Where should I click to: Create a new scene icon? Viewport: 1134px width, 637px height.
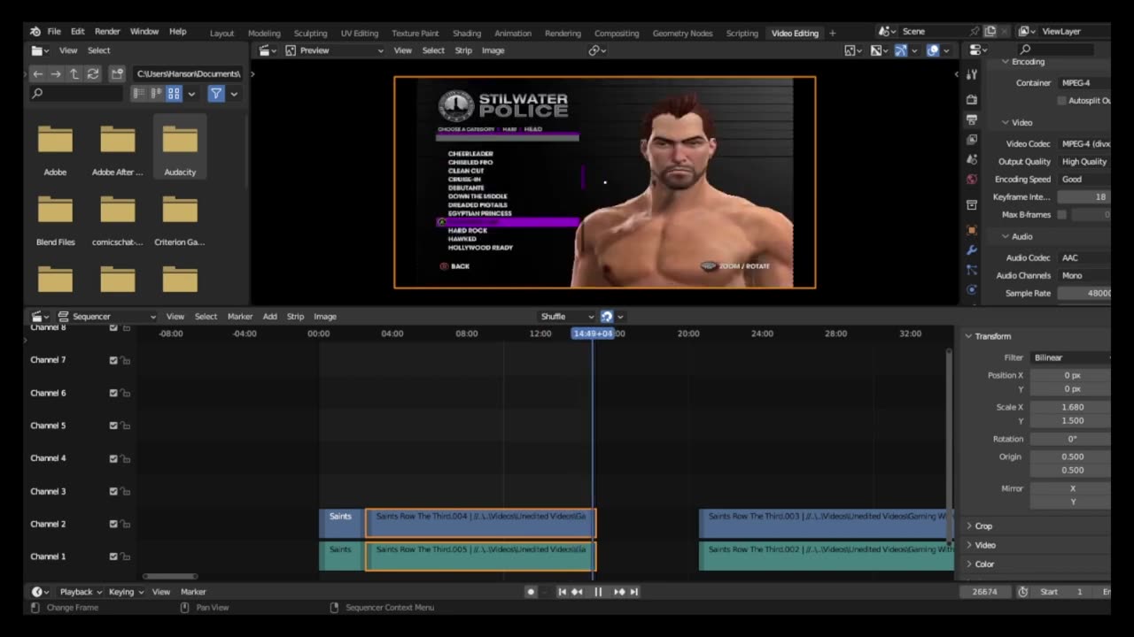click(990, 32)
